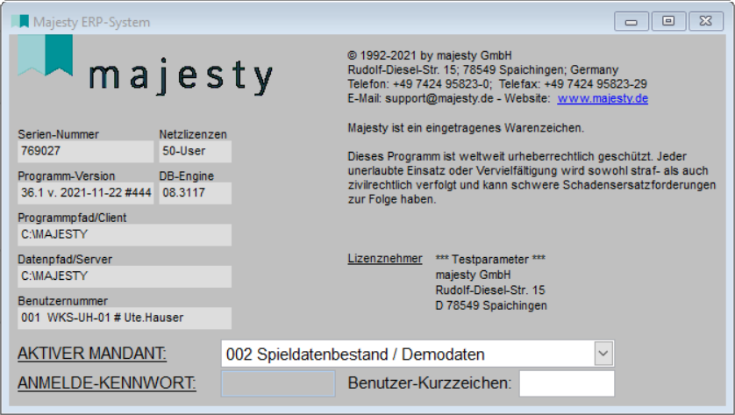Image resolution: width=735 pixels, height=415 pixels.
Task: Maximize the Majesty ERP-System window
Action: coord(668,22)
